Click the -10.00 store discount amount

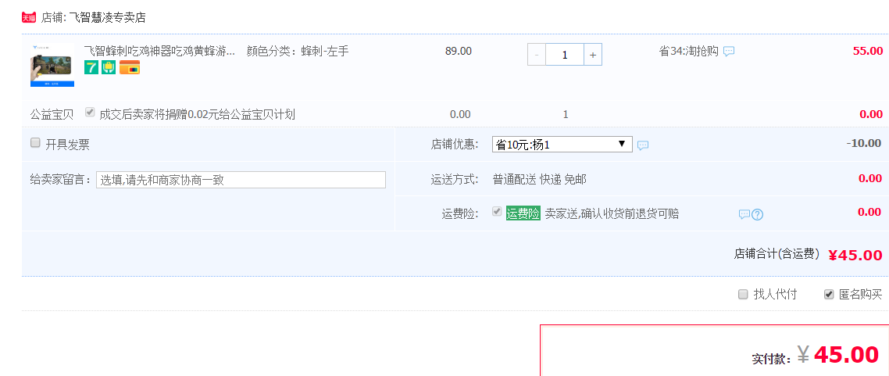[864, 143]
